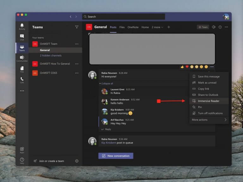243x182 pixels.
Task: React with the red heart emoji
Action: coord(187,67)
